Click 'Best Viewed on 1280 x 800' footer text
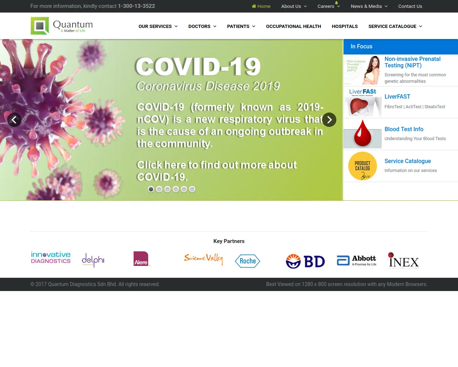Screen dimensions: 458x367 tap(347, 284)
